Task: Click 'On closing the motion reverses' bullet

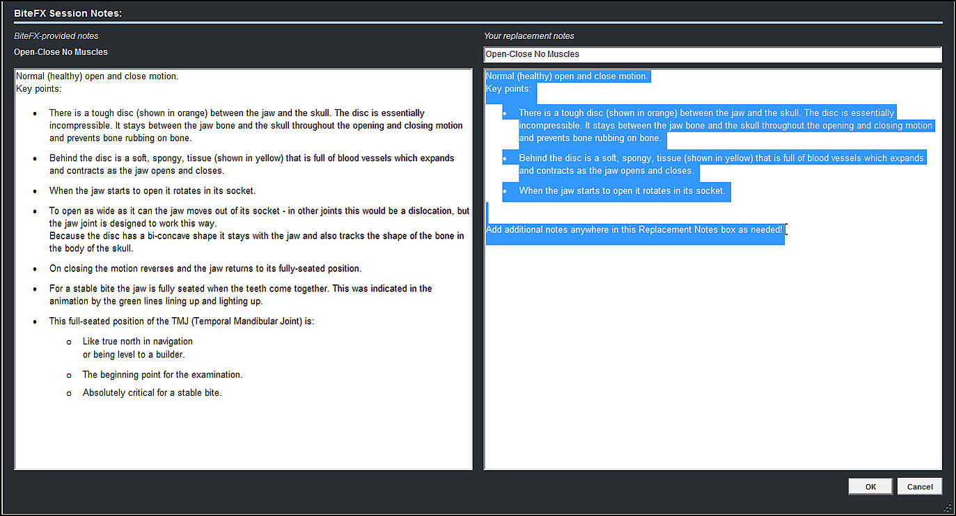Action: 205,268
